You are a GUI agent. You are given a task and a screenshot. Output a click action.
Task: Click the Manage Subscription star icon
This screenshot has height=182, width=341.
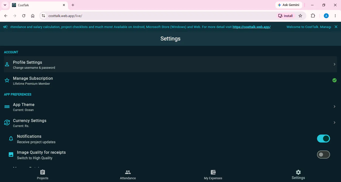(7, 80)
